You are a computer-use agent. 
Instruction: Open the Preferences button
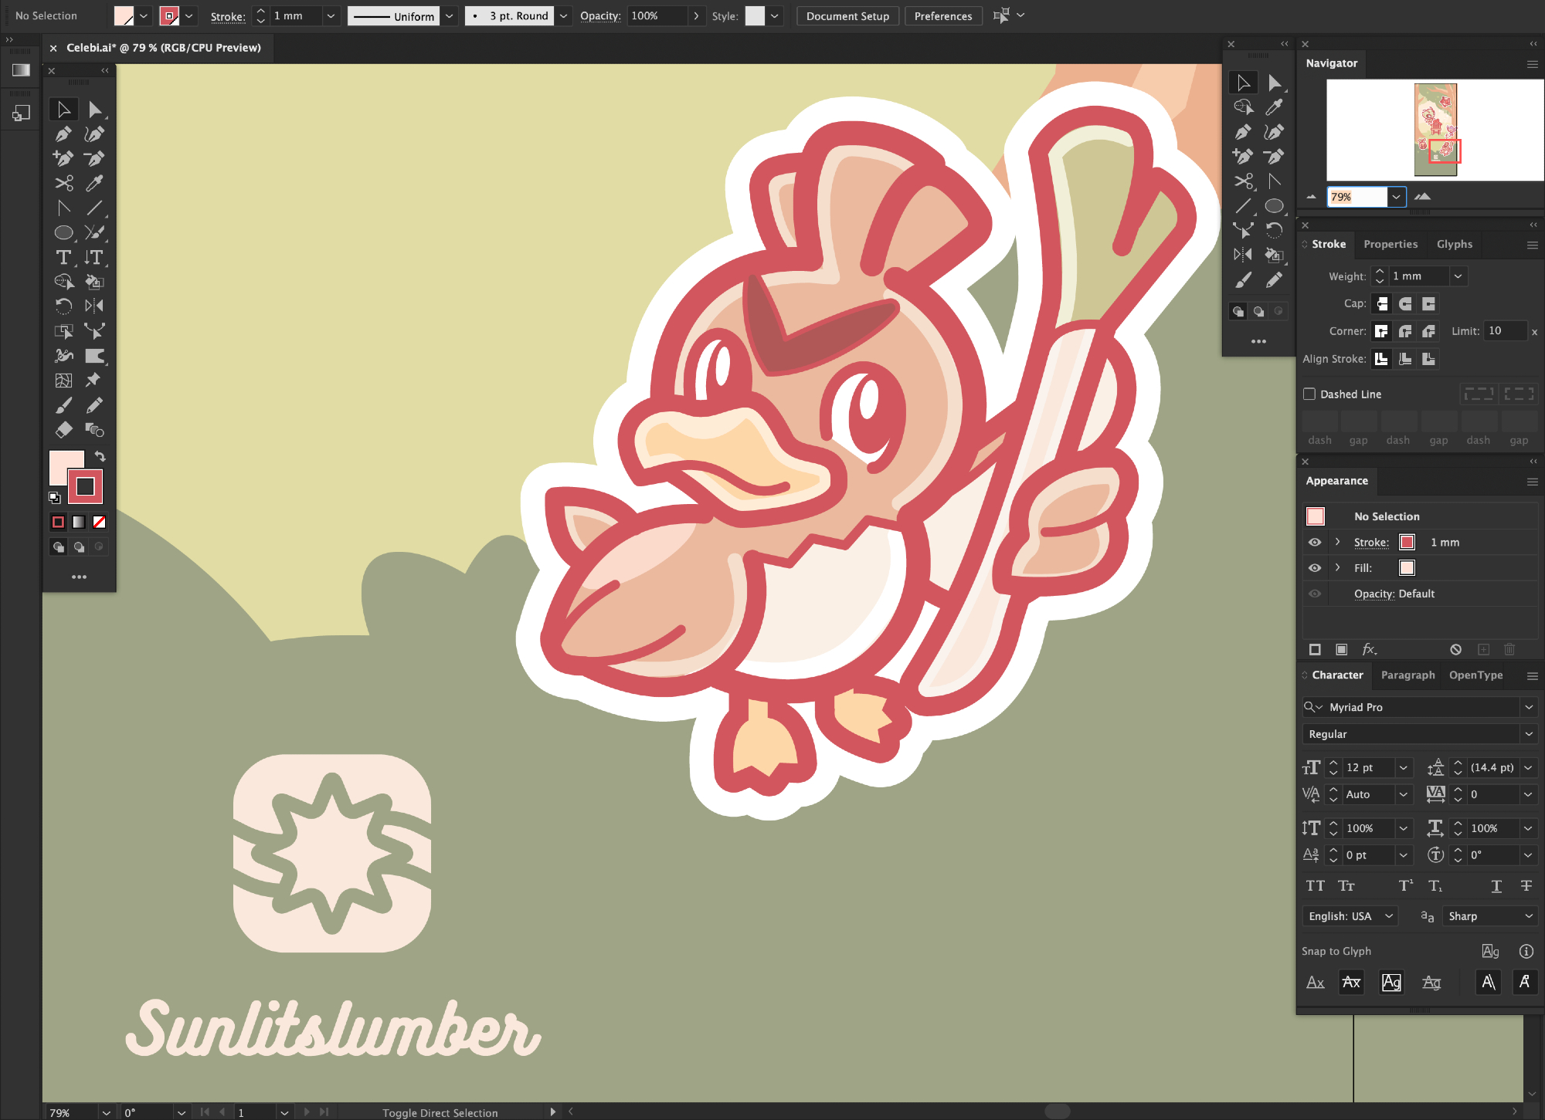point(942,15)
